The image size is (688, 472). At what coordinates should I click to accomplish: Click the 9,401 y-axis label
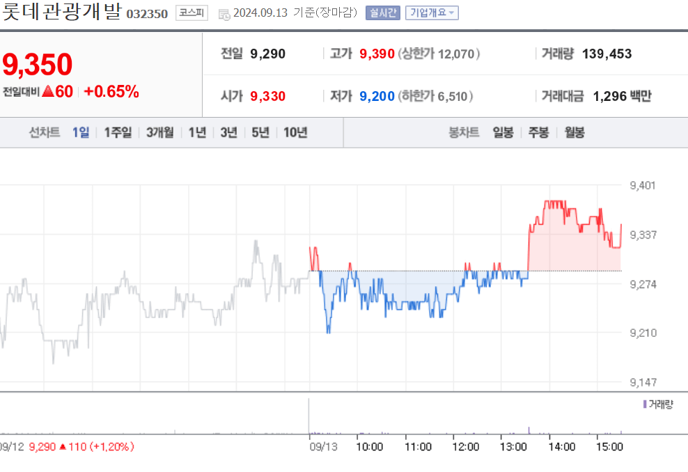(x=643, y=186)
